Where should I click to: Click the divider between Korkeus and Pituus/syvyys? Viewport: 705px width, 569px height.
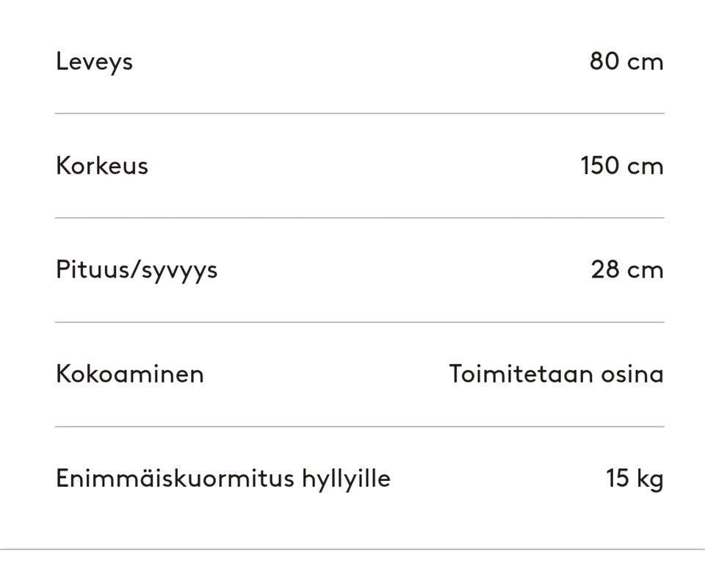(x=360, y=217)
